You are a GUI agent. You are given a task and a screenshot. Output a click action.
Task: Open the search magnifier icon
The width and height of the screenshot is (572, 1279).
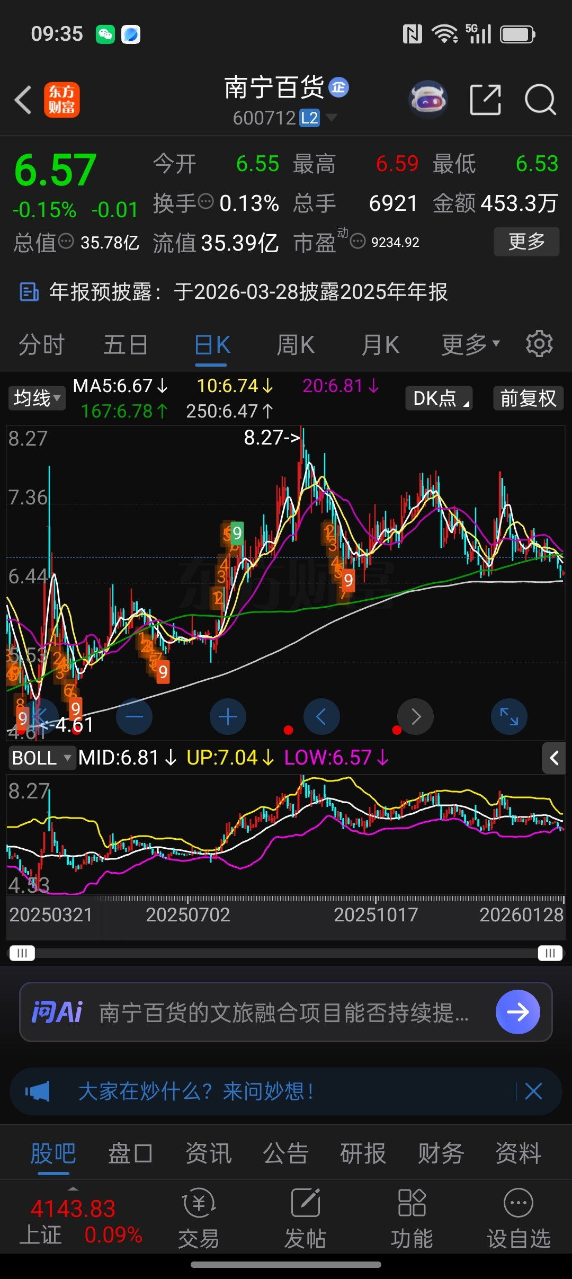point(540,99)
